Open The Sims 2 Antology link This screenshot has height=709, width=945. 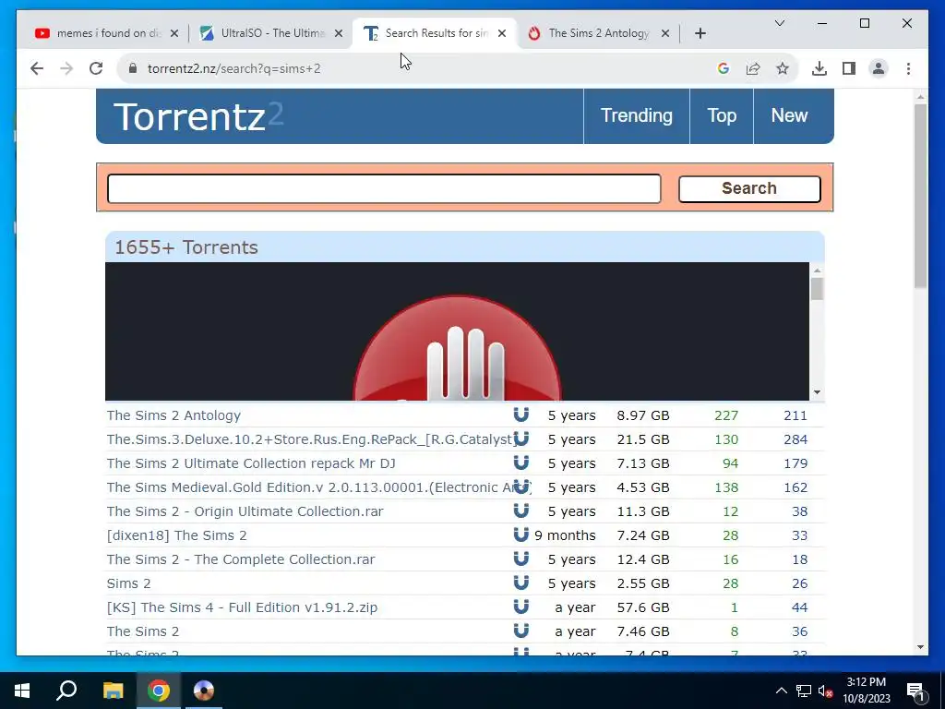[x=173, y=415]
